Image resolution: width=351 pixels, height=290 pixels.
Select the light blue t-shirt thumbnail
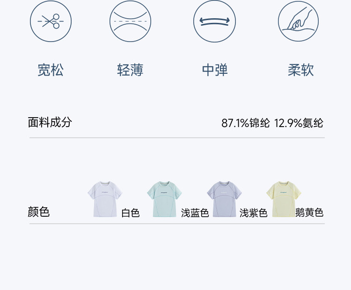pyautogui.click(x=164, y=199)
